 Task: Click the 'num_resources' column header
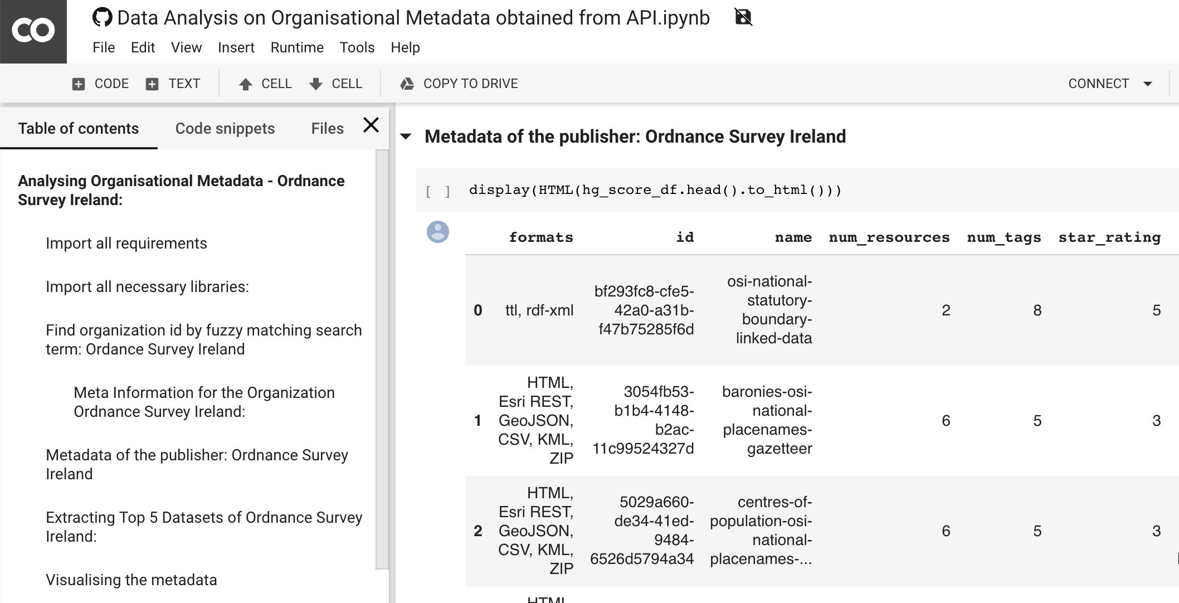[x=889, y=237]
